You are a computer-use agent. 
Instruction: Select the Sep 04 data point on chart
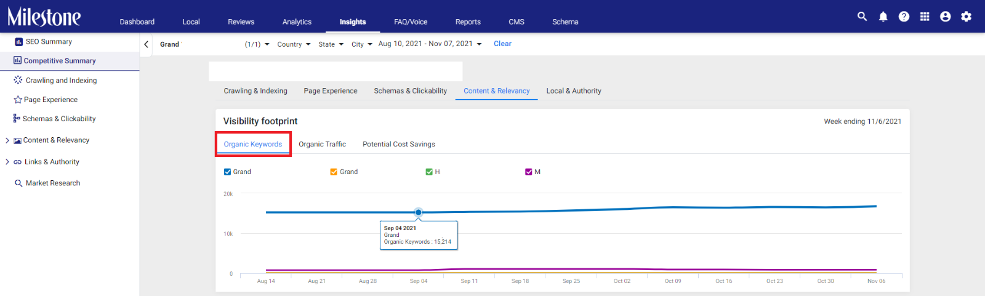419,212
